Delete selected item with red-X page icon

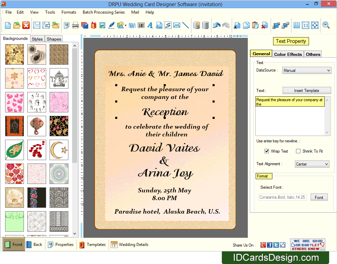point(265,25)
